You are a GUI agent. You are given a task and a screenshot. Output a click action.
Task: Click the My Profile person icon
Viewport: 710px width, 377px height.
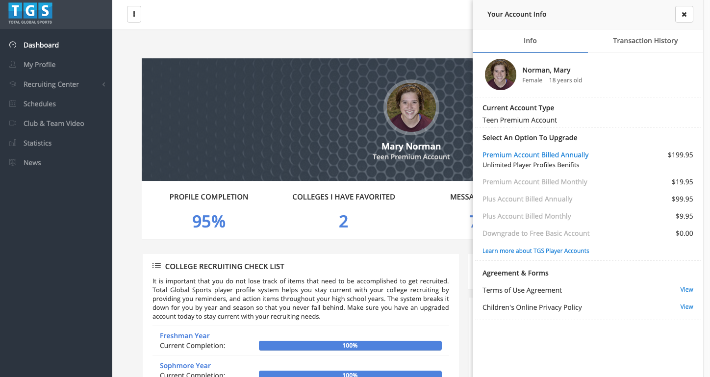(x=13, y=65)
